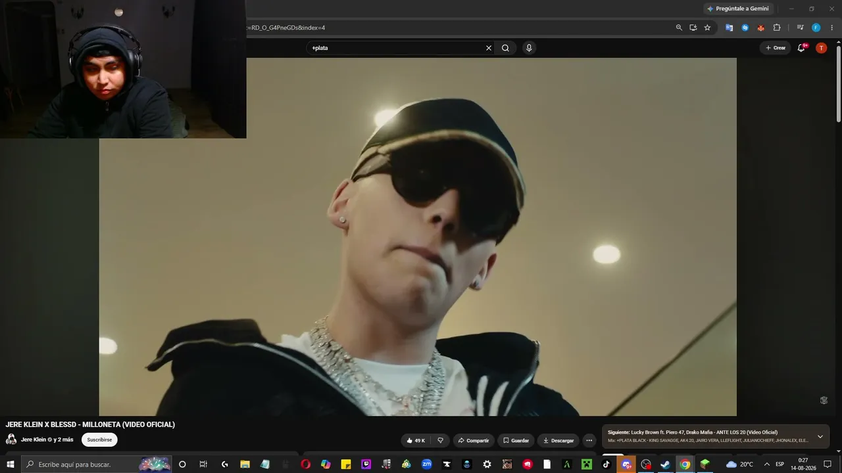Open the Shazam extension
842x473 pixels.
(x=745, y=28)
